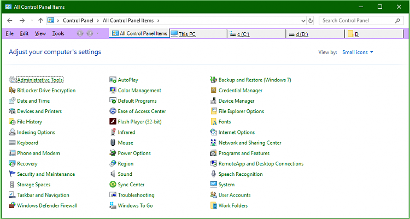The image size is (410, 219).
Task: Open the tab bar history dropdown arrow
Action: pyautogui.click(x=98, y=33)
